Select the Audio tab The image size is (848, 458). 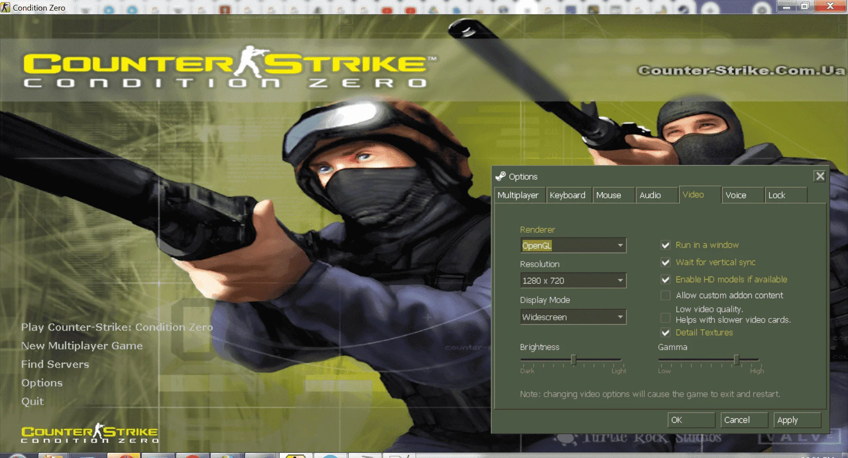pyautogui.click(x=657, y=195)
